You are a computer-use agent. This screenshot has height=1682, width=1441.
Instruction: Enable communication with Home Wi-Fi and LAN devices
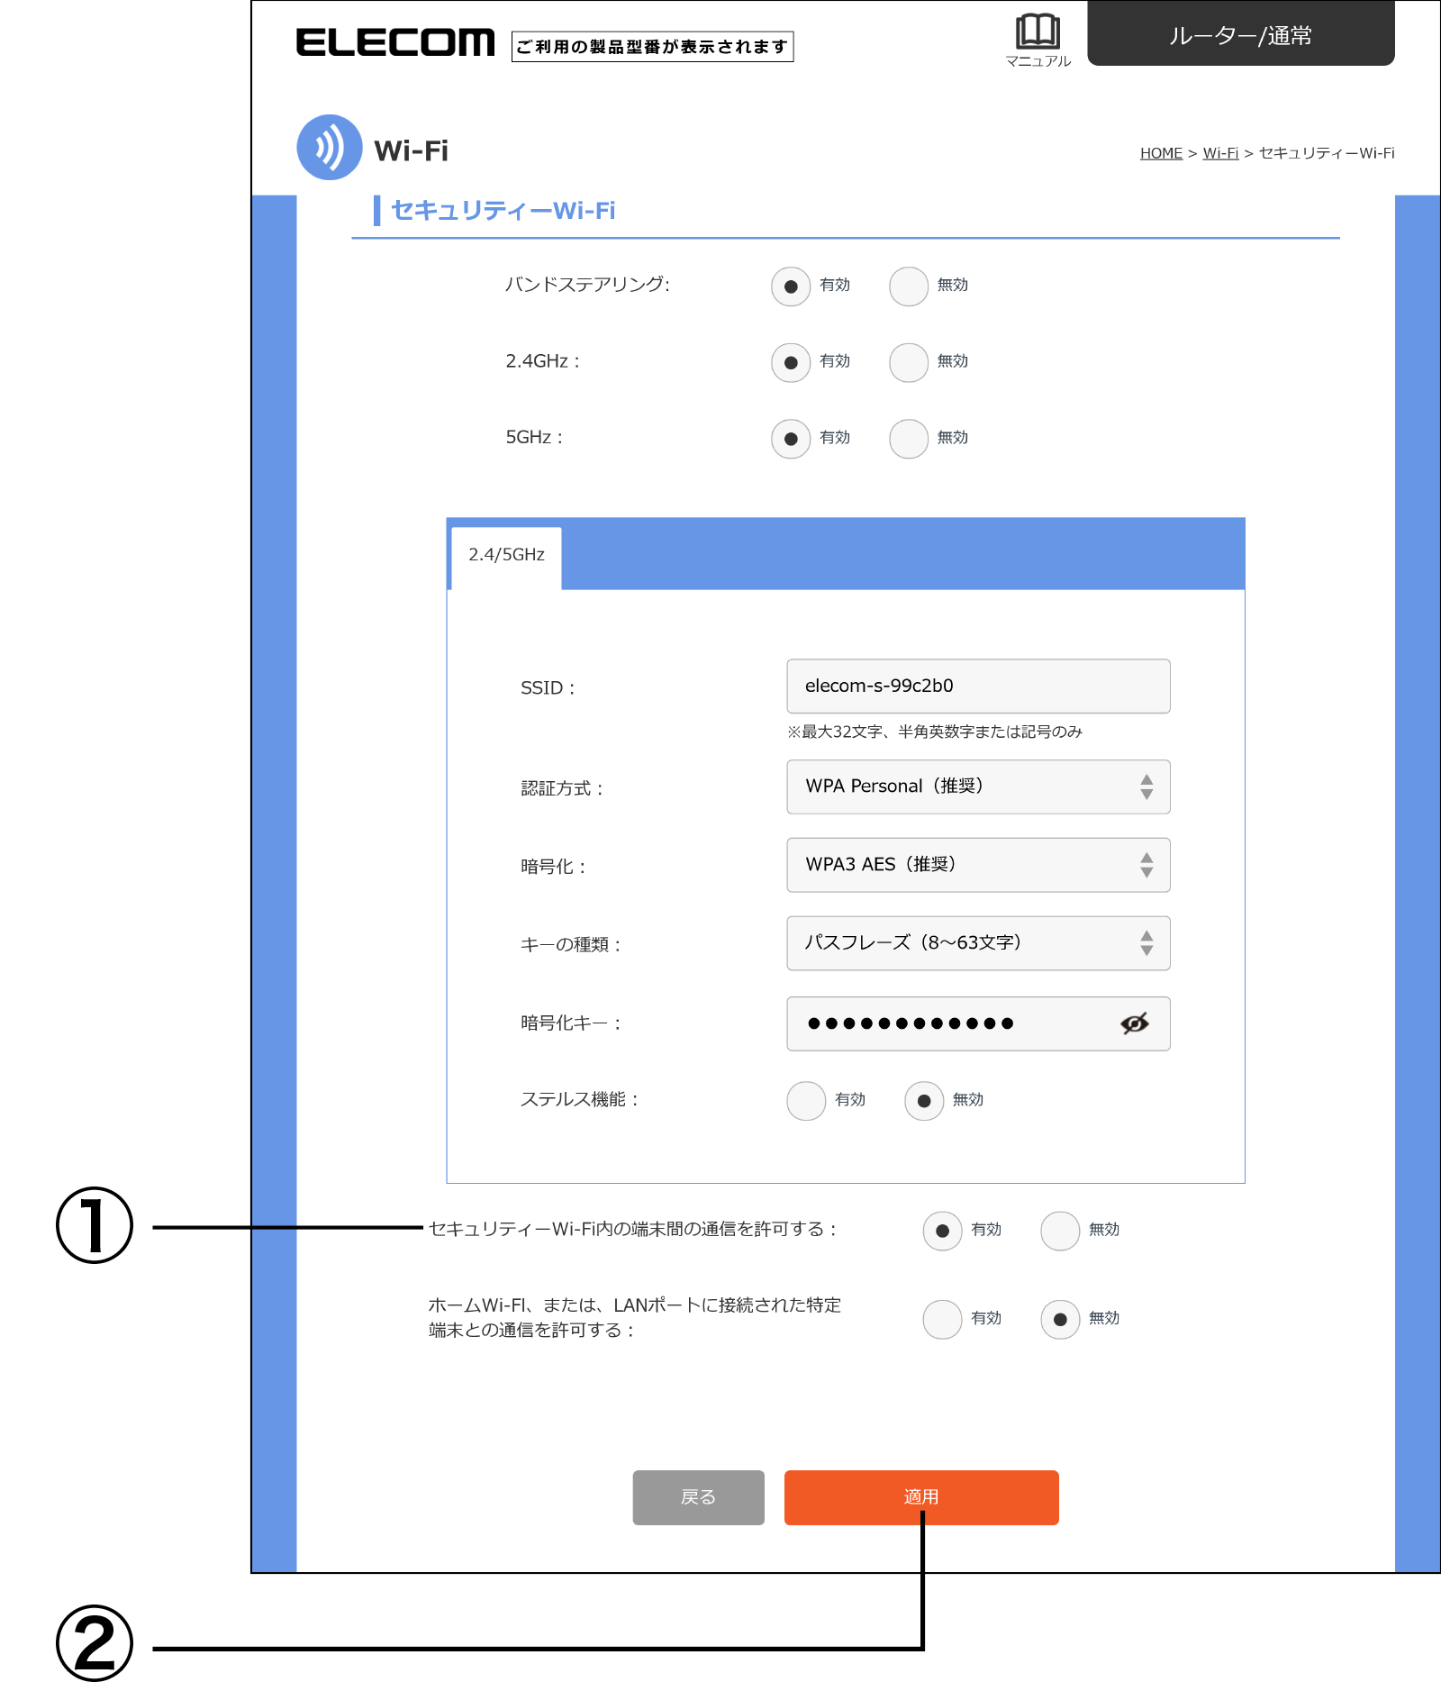tap(942, 1320)
